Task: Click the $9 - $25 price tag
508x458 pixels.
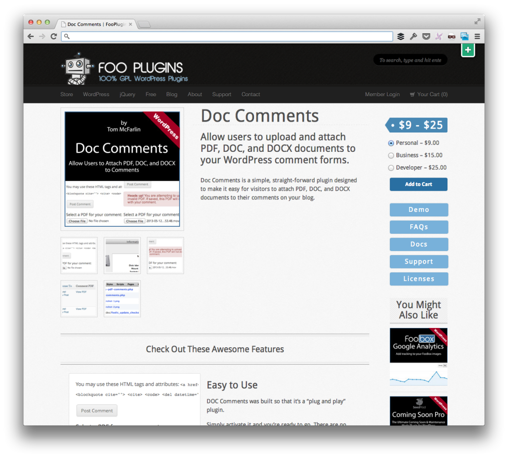Action: [x=416, y=125]
